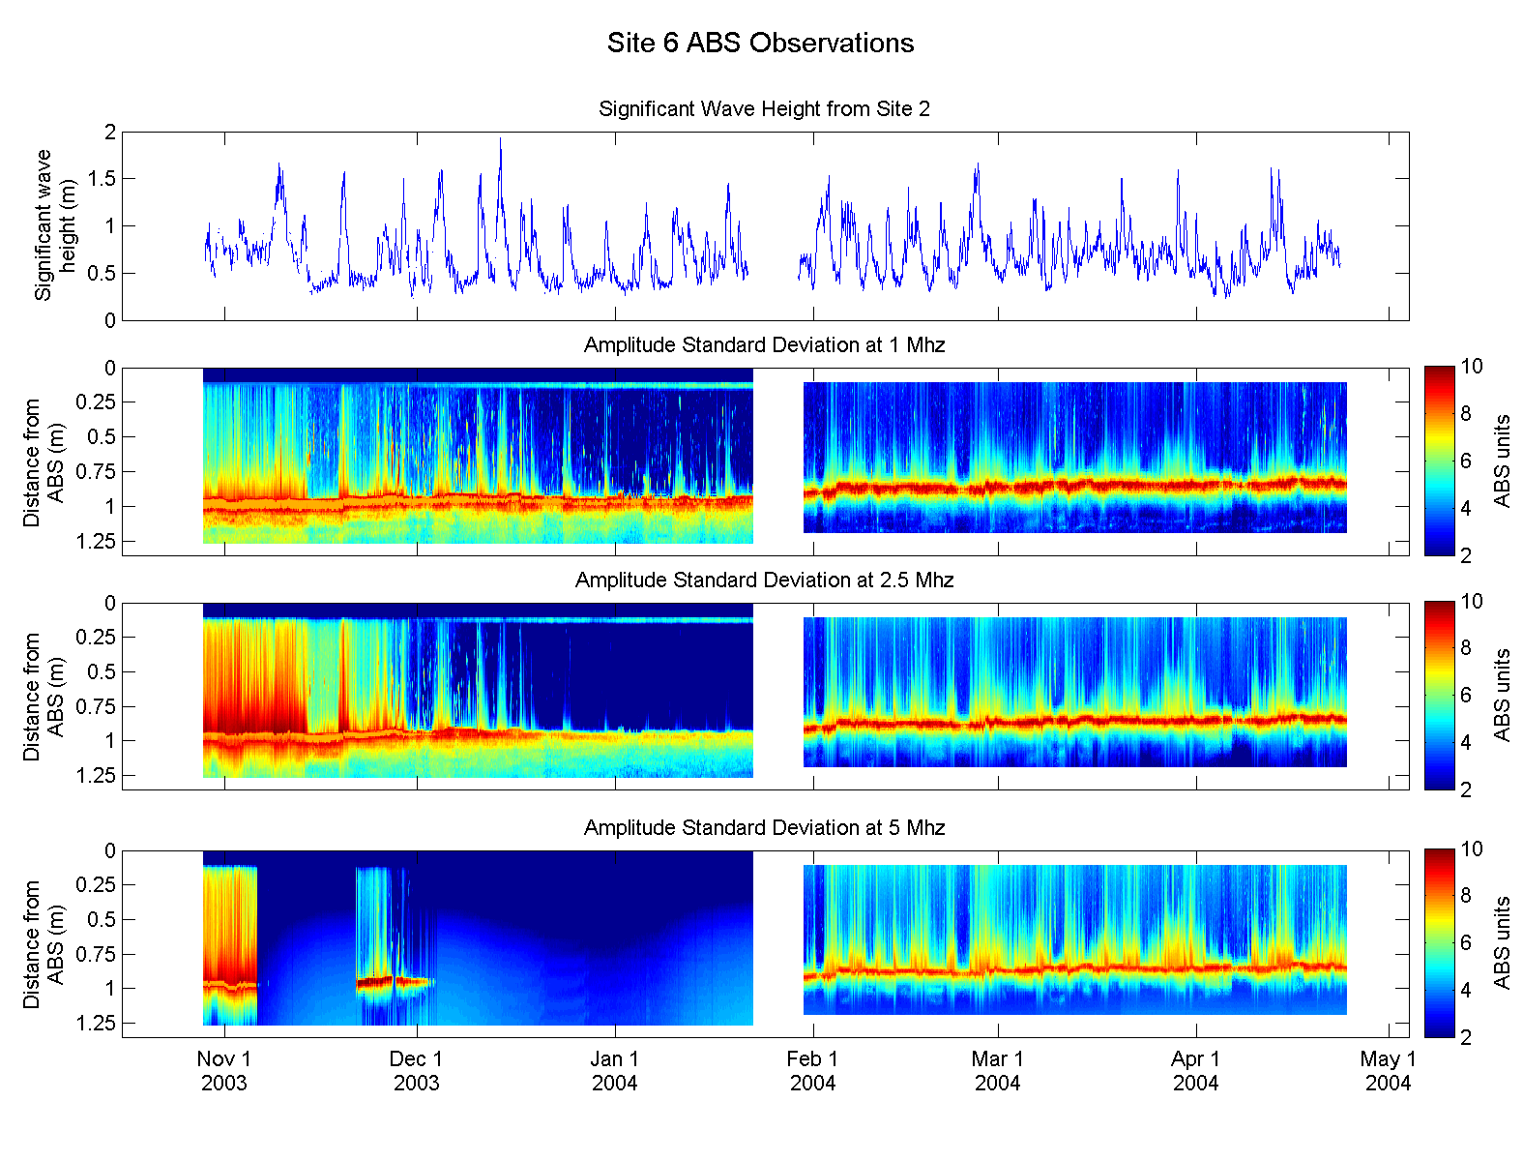1523x1161 pixels.
Task: Select the 'Apr 1 2004' date label
Action: pos(1196,1071)
